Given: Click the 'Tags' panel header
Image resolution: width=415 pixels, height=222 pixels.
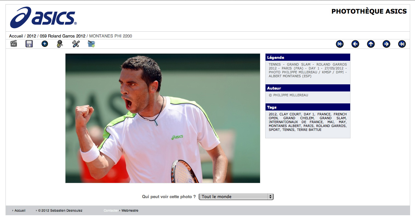Looking at the screenshot, I should click(x=308, y=107).
